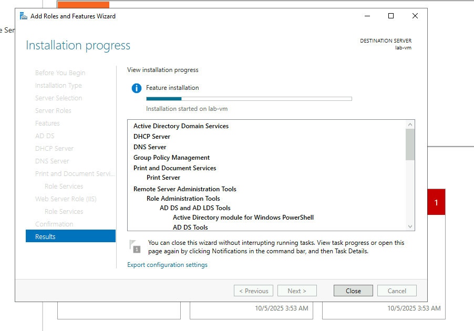Click Print Server entry in list
Viewport: 474px width, 331px height.
pyautogui.click(x=163, y=178)
